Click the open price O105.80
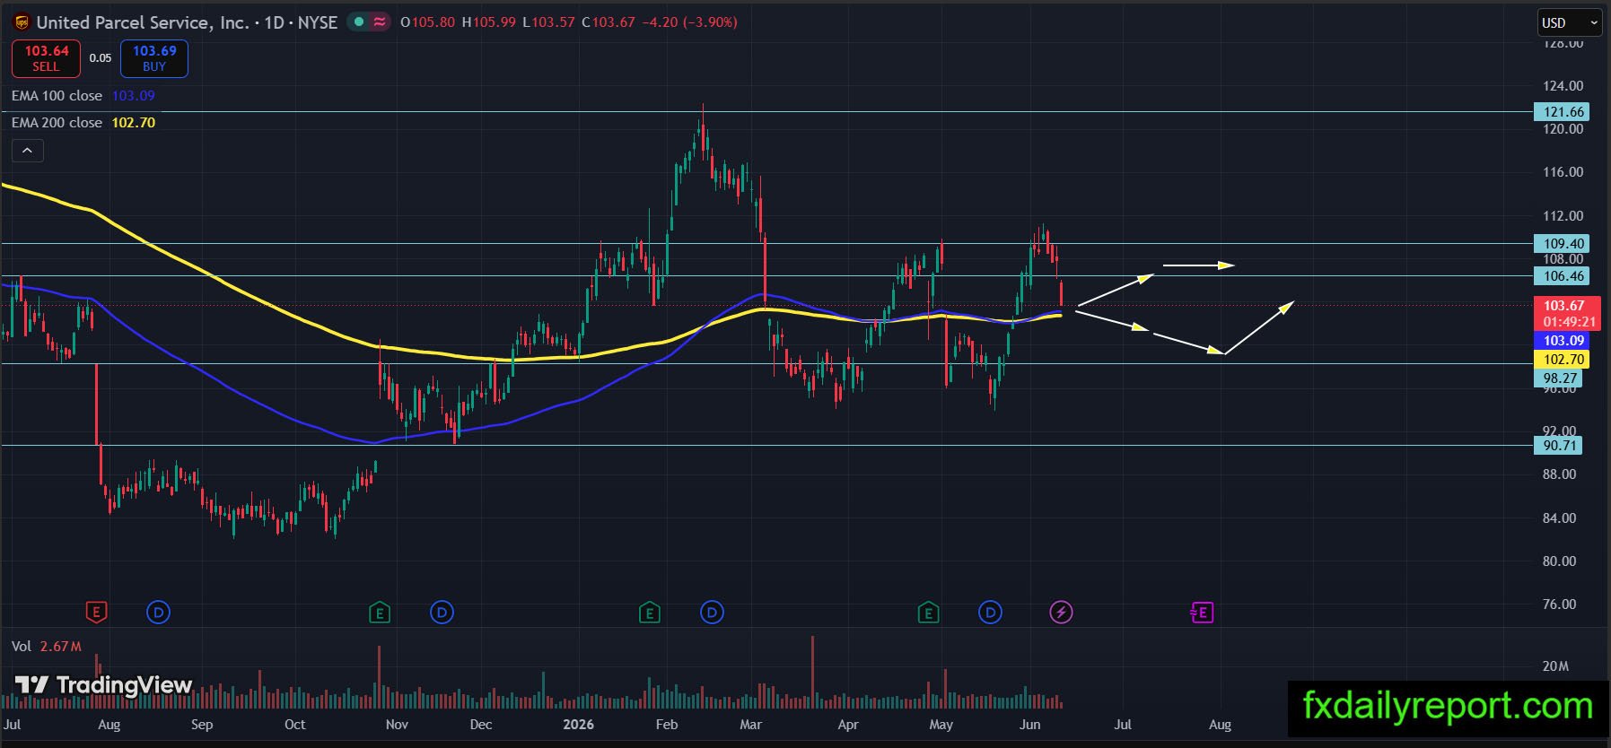This screenshot has height=748, width=1611. coord(428,22)
